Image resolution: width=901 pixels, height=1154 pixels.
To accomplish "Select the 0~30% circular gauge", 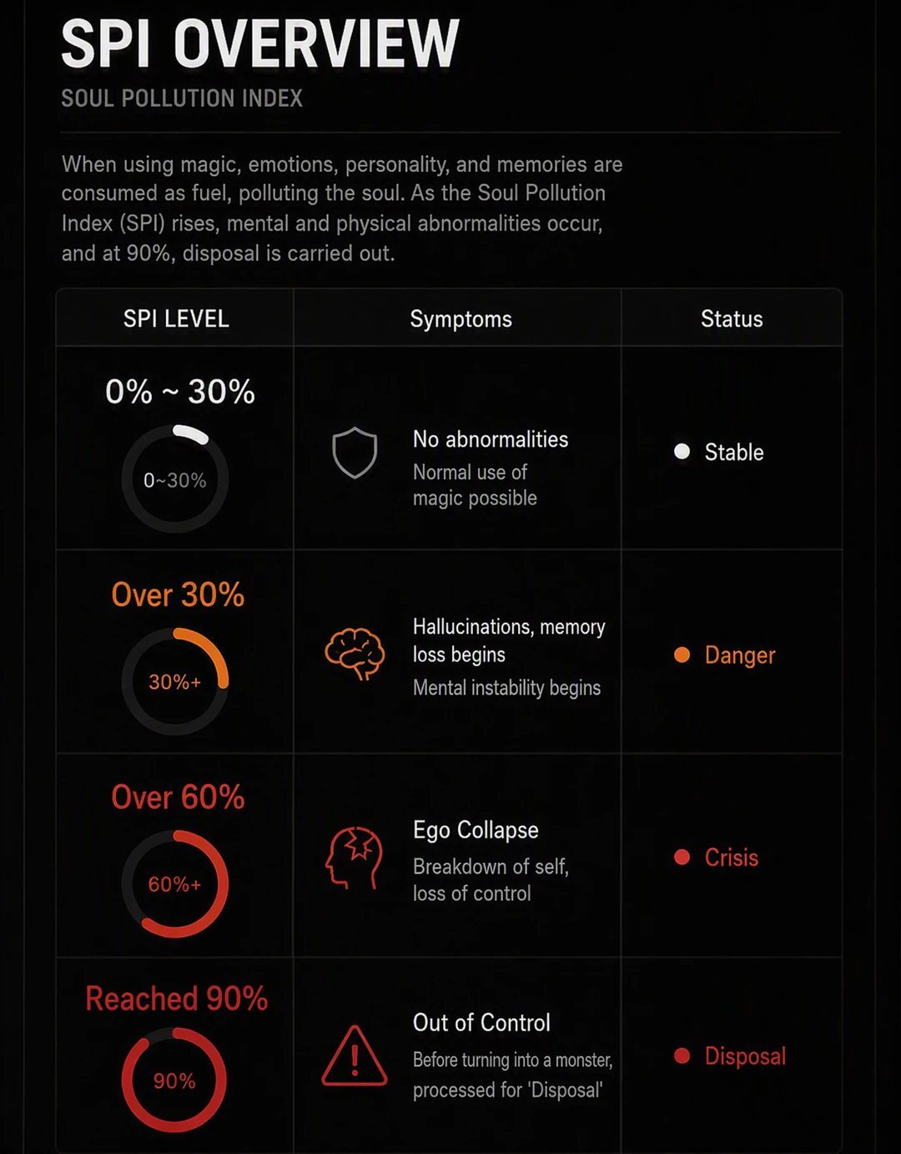I will 175,479.
